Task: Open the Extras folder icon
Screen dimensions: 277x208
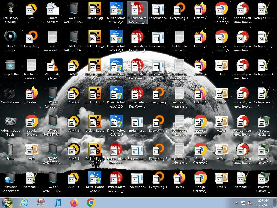Action: click(11, 152)
